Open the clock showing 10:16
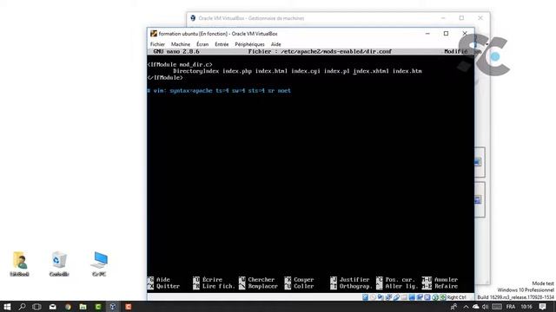Image resolution: width=556 pixels, height=312 pixels. point(526,307)
